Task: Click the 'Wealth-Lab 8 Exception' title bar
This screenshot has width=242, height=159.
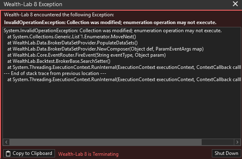Action: (33, 4)
